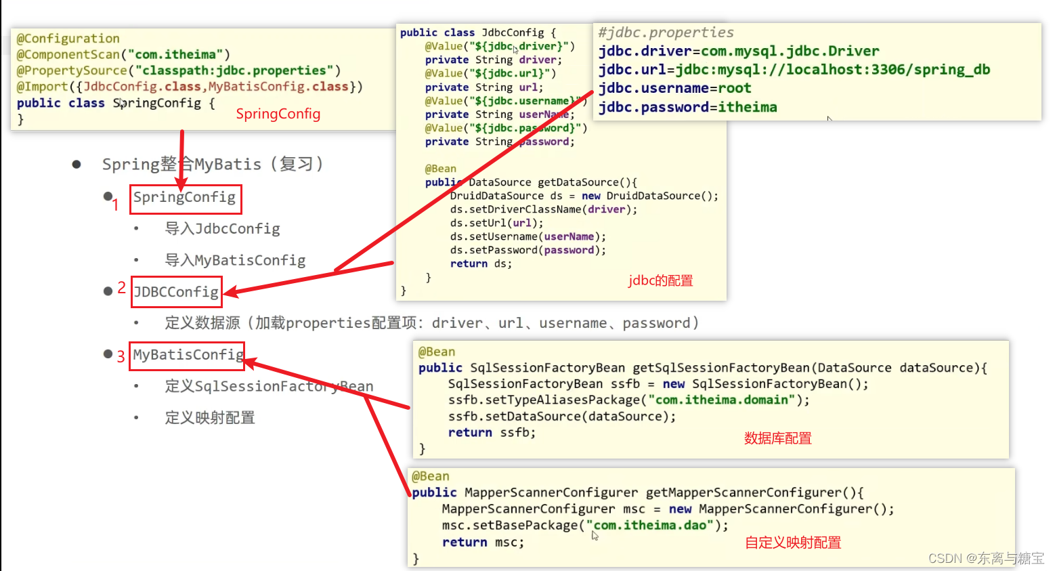Image resolution: width=1055 pixels, height=571 pixels.
Task: Click the '@Configuration' annotation line
Action: click(68, 39)
